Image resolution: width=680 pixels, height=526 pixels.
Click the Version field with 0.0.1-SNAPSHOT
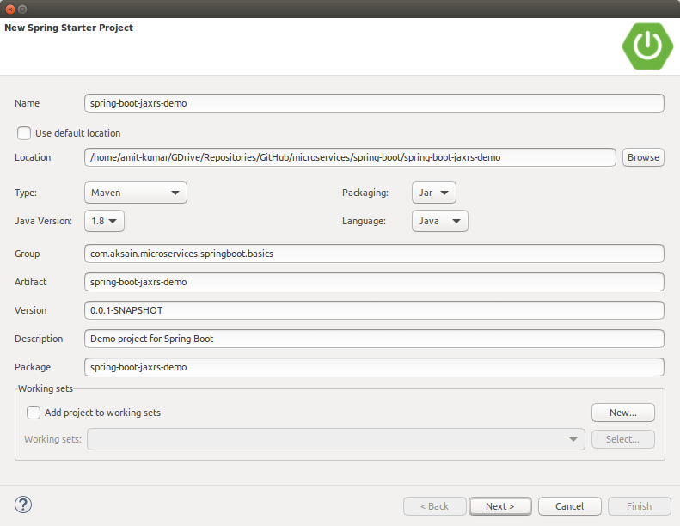pyautogui.click(x=374, y=310)
